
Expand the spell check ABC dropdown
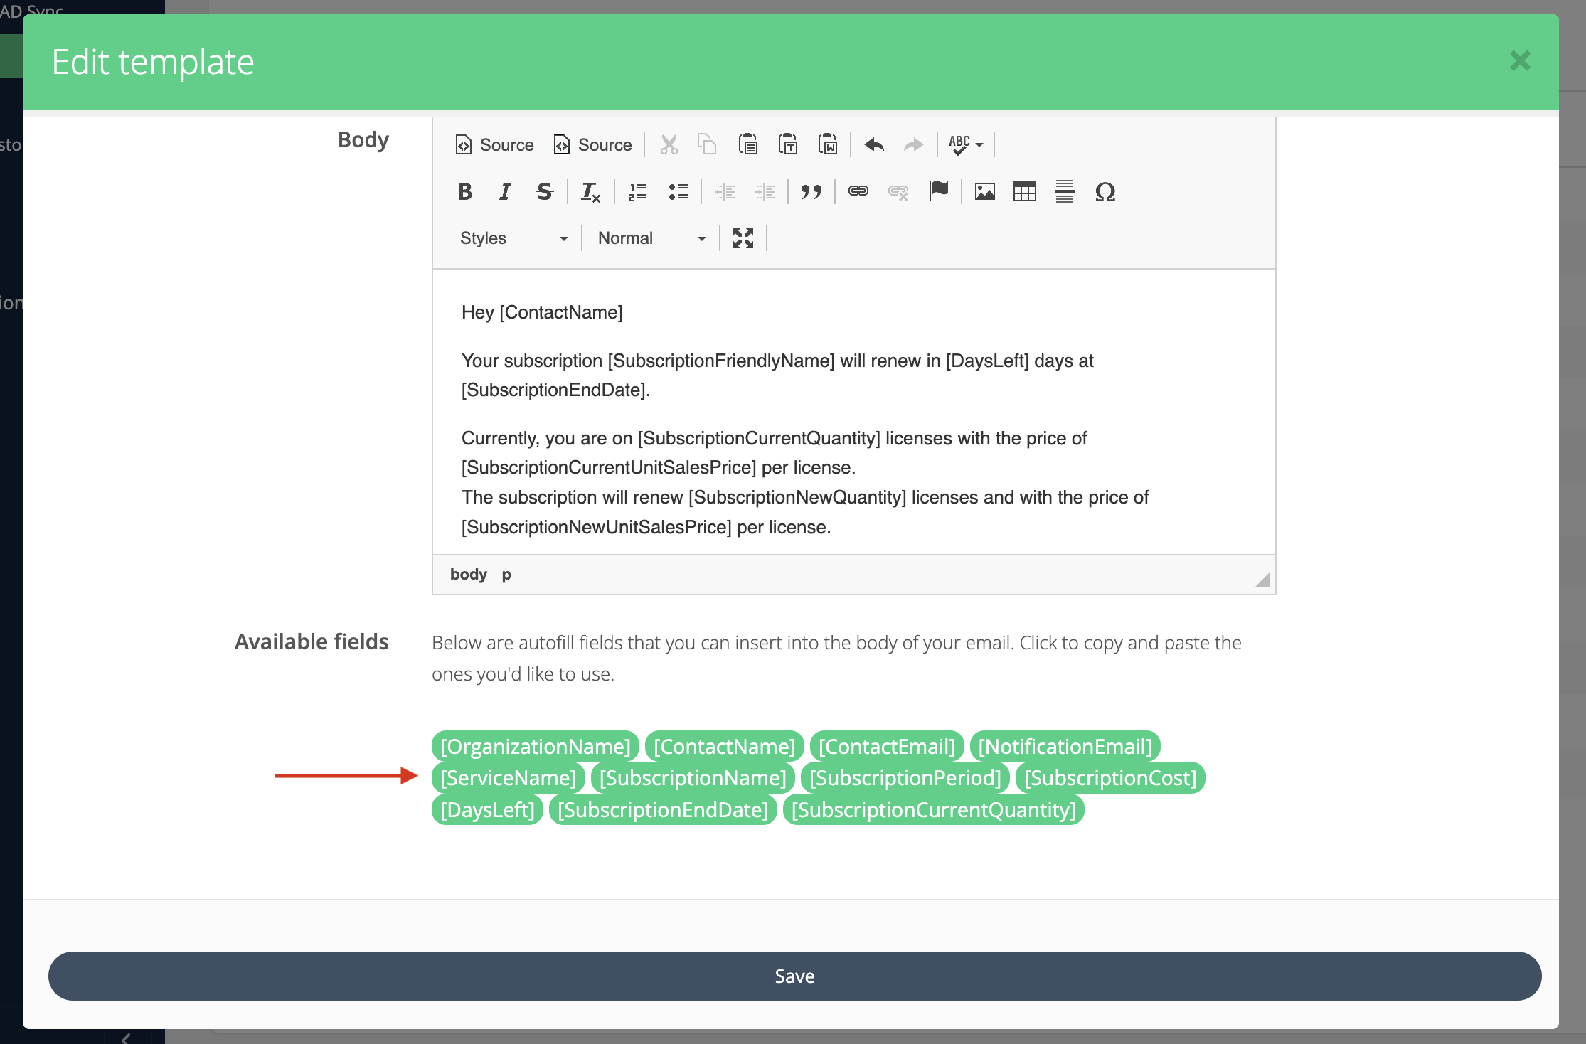[966, 144]
